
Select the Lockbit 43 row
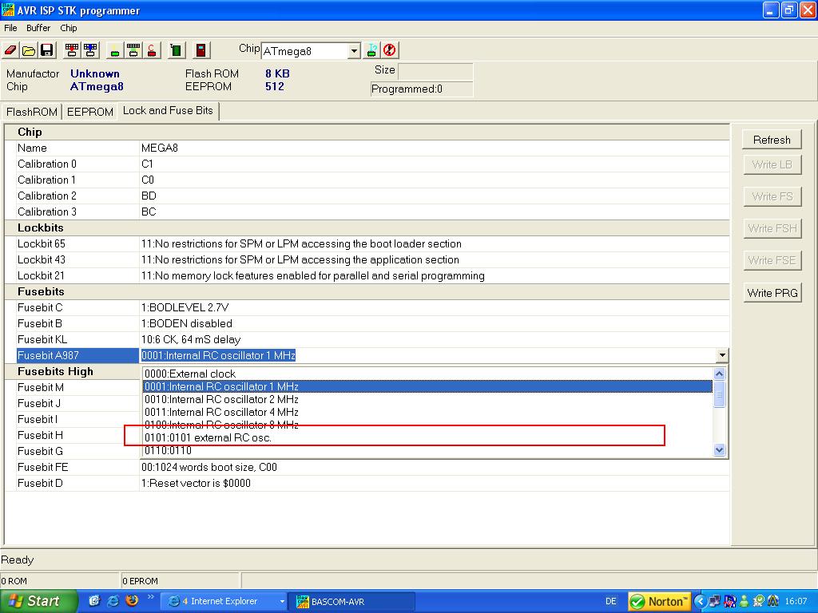[367, 259]
